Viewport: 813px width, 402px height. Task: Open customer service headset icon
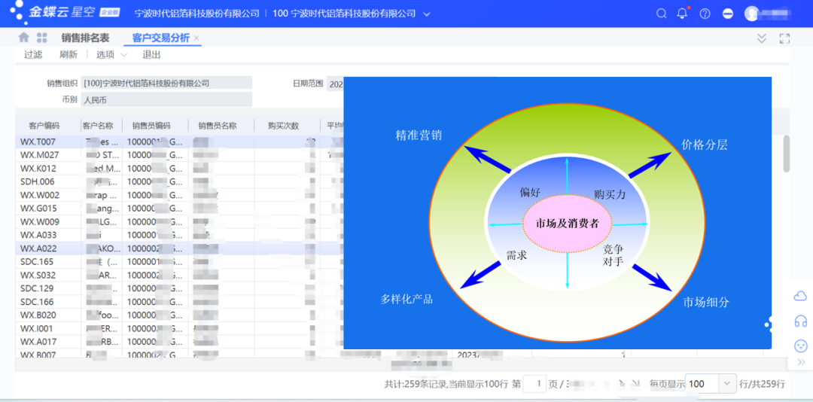[800, 321]
